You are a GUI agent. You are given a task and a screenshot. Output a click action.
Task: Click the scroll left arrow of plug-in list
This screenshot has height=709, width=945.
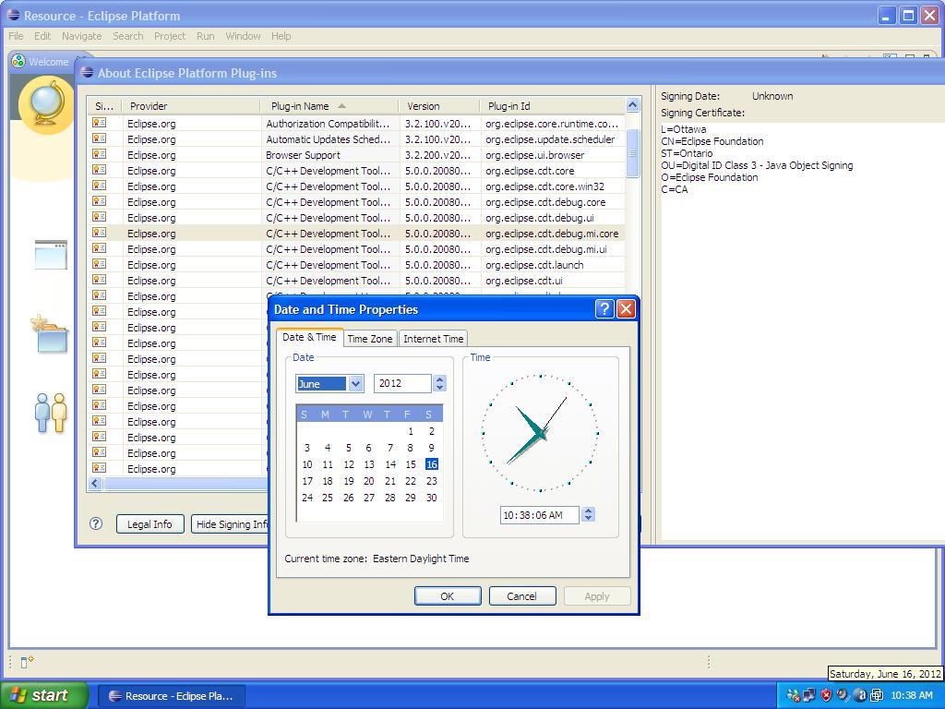(95, 483)
